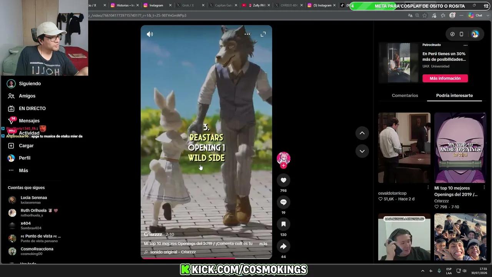Mute the TikTok video sound
The image size is (492, 277).
pyautogui.click(x=150, y=34)
